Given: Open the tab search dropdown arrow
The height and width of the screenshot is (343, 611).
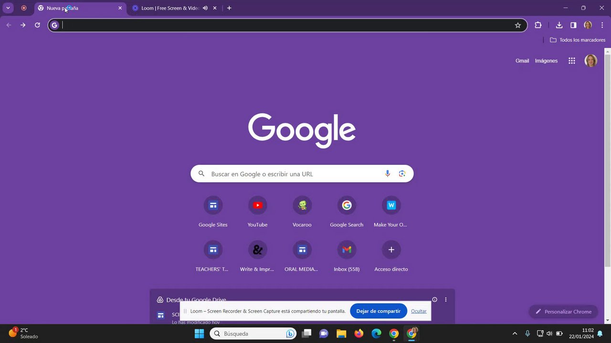Looking at the screenshot, I should coord(8,8).
